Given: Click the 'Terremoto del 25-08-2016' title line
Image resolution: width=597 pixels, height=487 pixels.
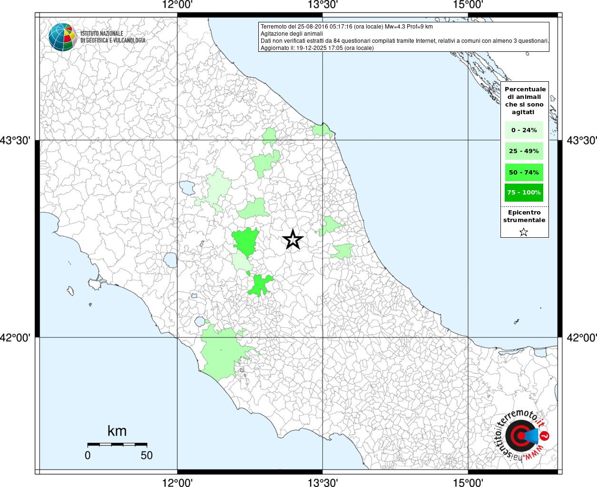Looking at the screenshot, I should tap(347, 27).
